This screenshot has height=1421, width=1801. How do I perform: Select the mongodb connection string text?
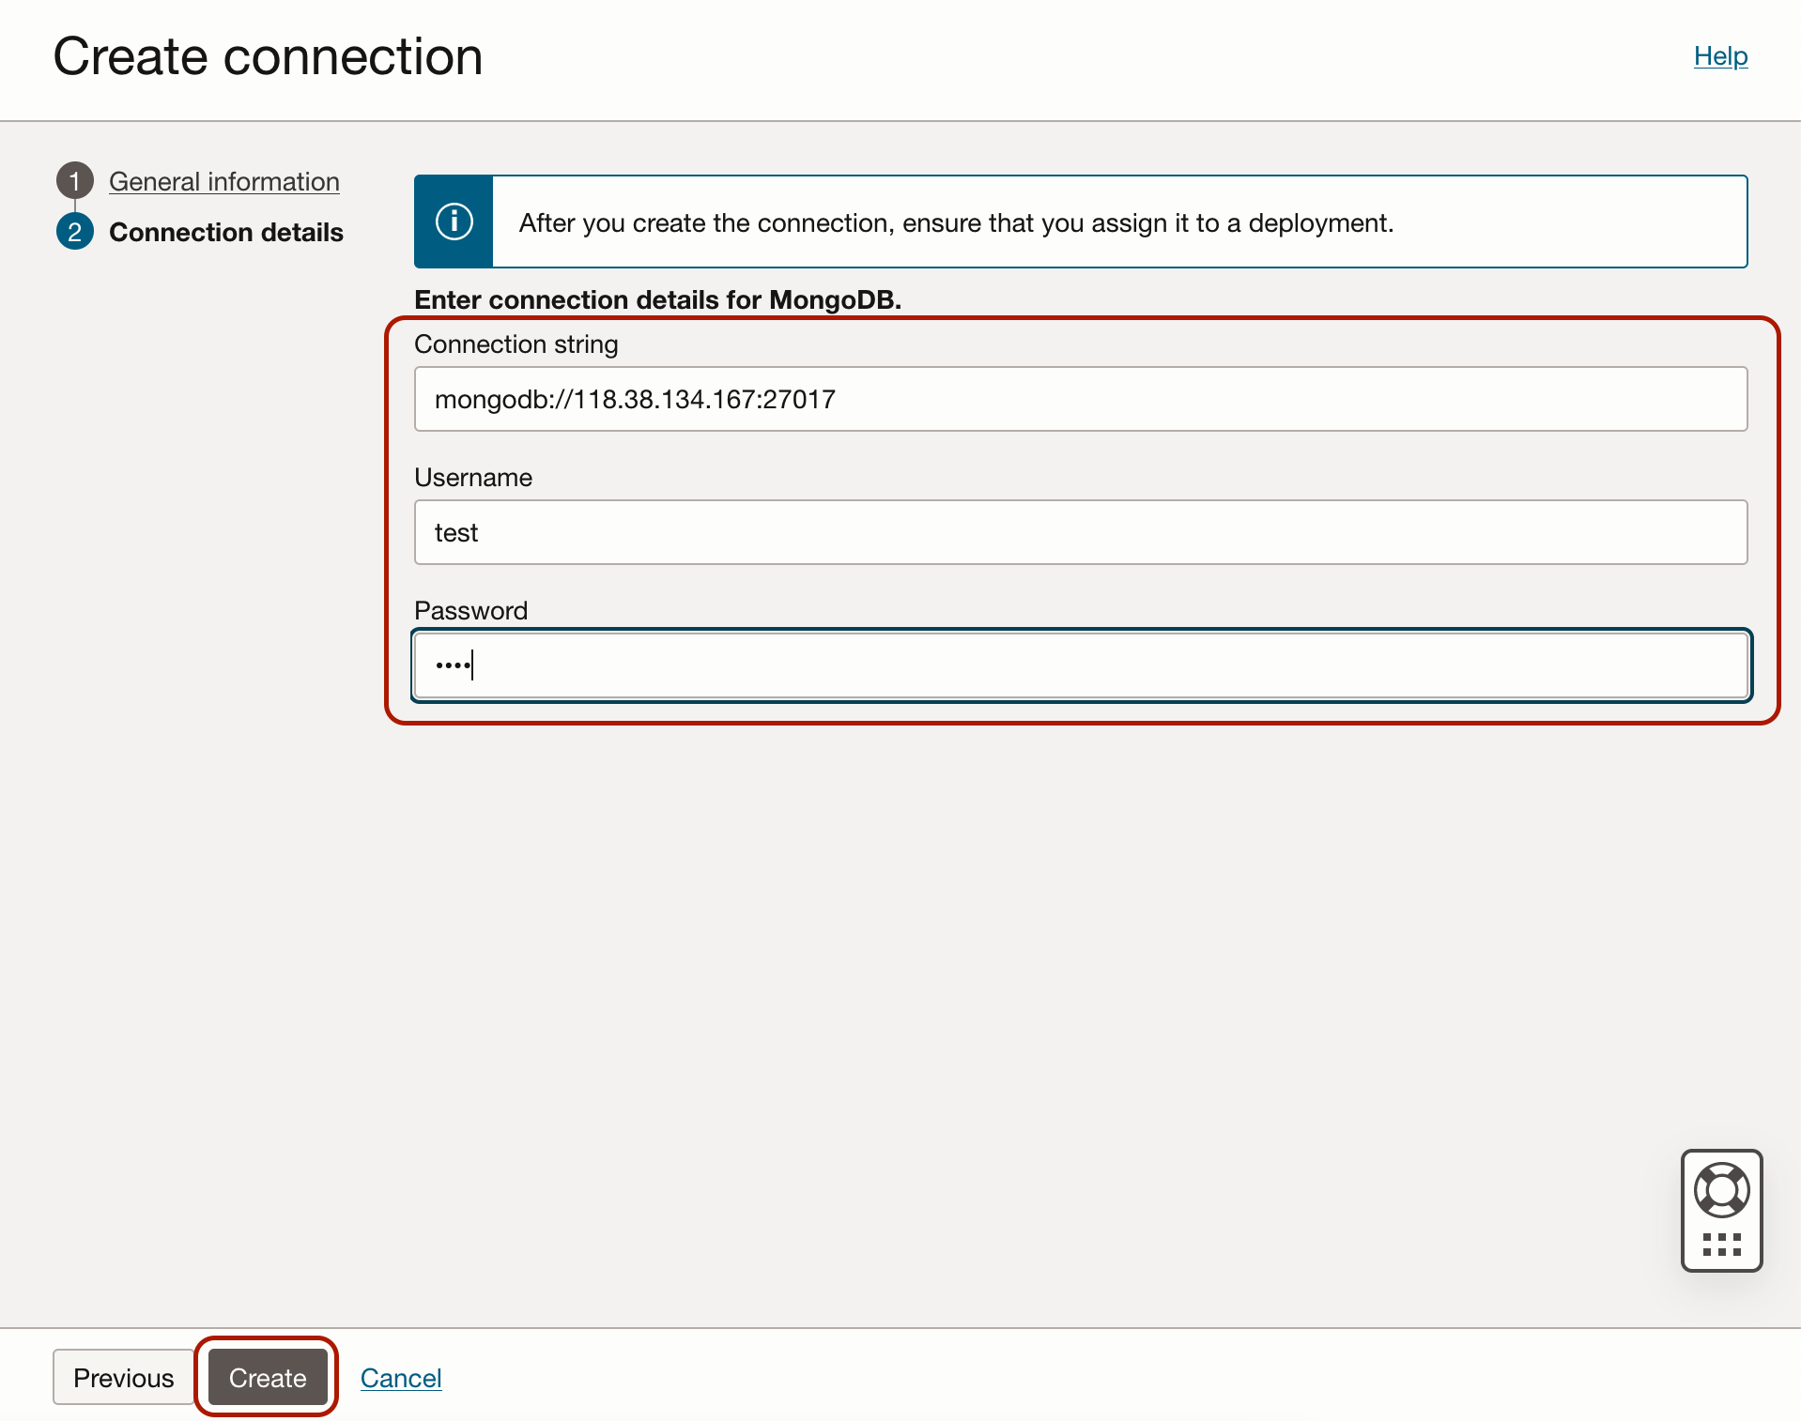(x=634, y=399)
